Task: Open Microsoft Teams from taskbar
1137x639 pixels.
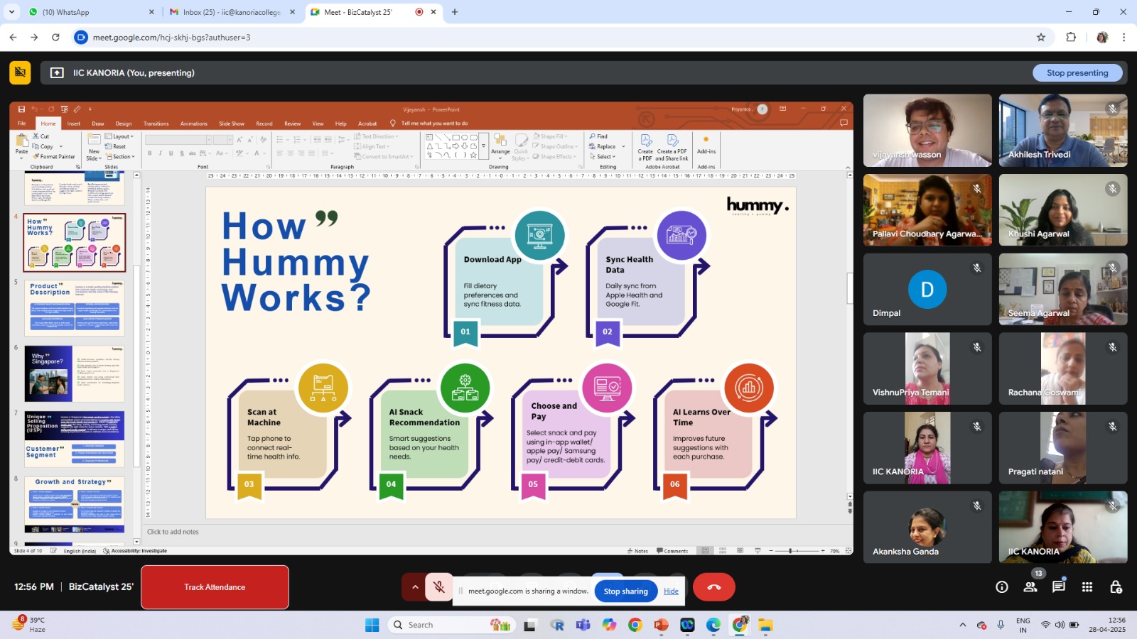Action: coord(583,625)
